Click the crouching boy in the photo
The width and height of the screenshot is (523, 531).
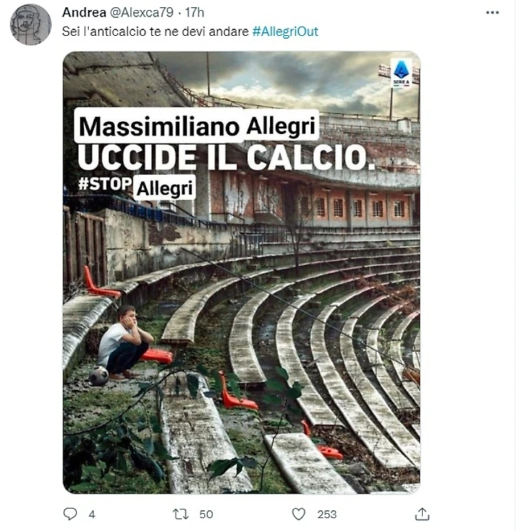coord(125,341)
